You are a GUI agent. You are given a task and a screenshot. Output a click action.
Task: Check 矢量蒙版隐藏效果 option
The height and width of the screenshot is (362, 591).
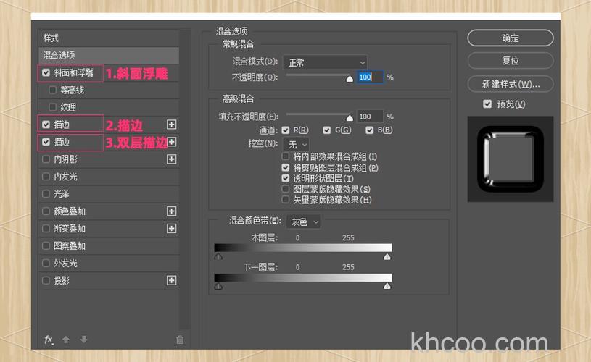point(286,199)
